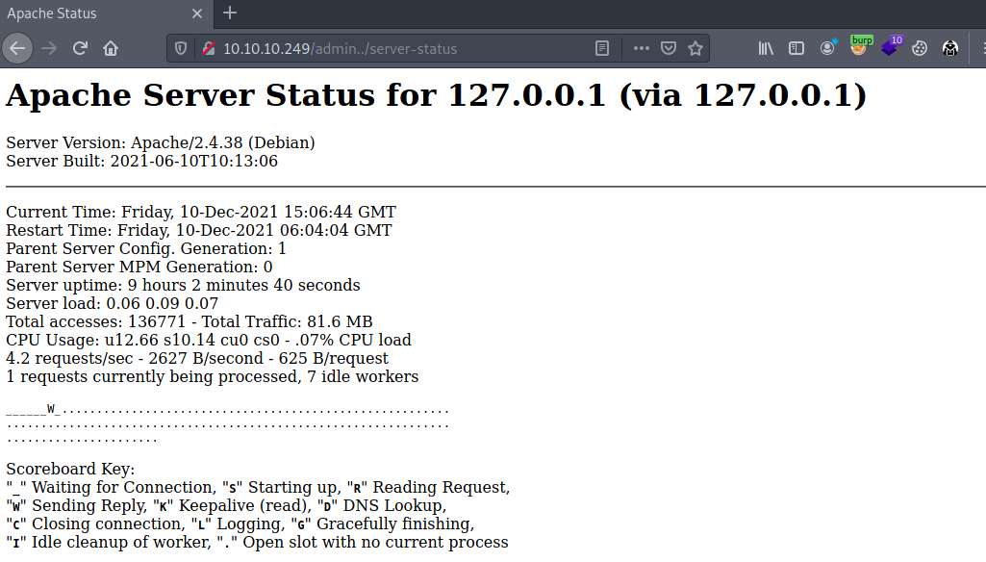Viewport: 986px width, 562px height.
Task: Click the insecure connection padlock icon
Action: [205, 48]
